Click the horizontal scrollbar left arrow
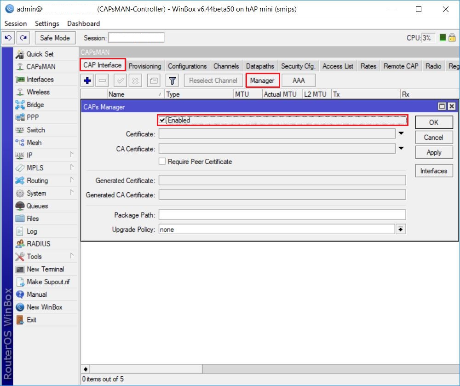 click(86, 369)
